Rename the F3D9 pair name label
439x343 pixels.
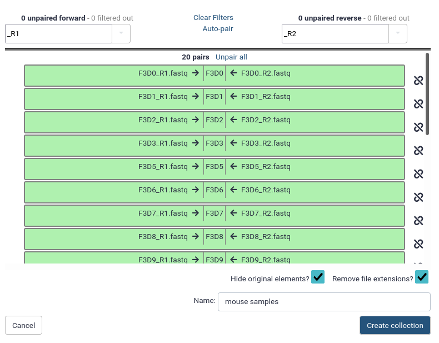[214, 259]
